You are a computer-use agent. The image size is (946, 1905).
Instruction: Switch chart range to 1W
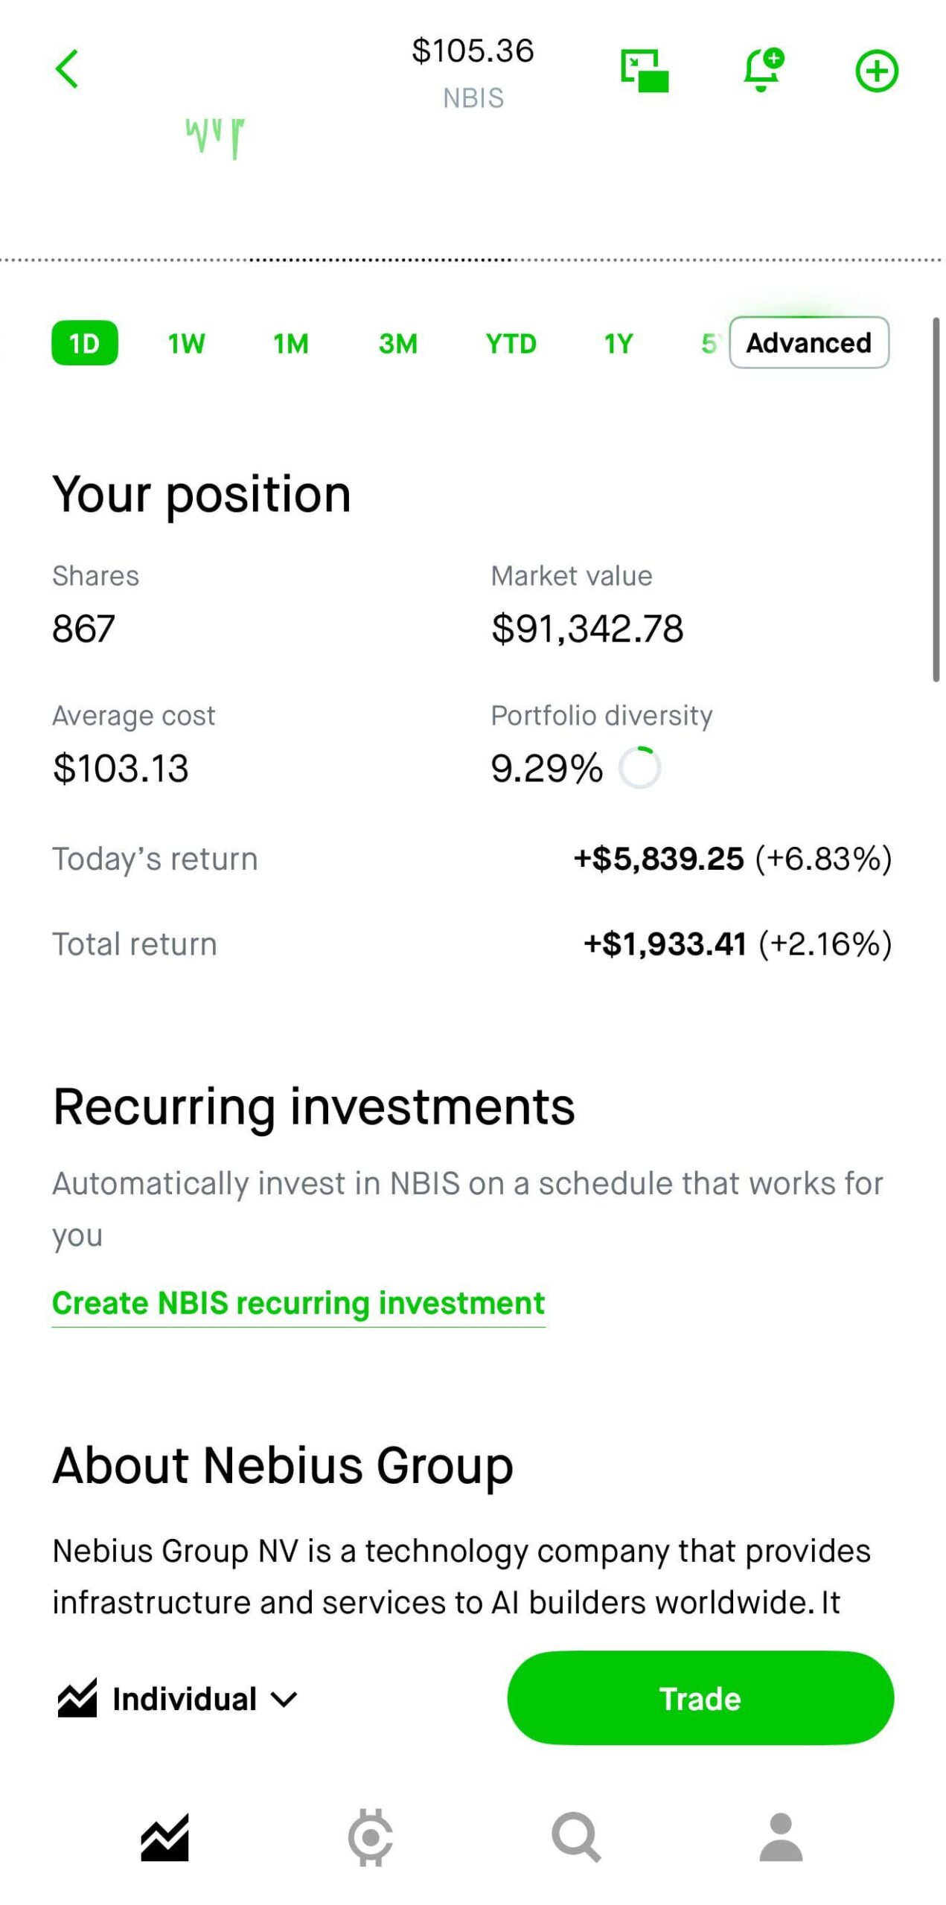186,344
